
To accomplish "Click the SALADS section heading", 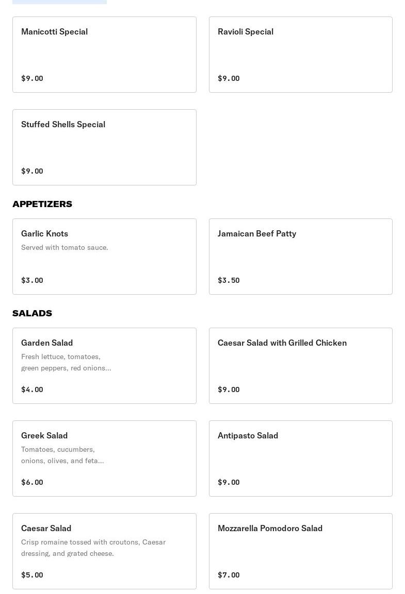I will click(32, 313).
